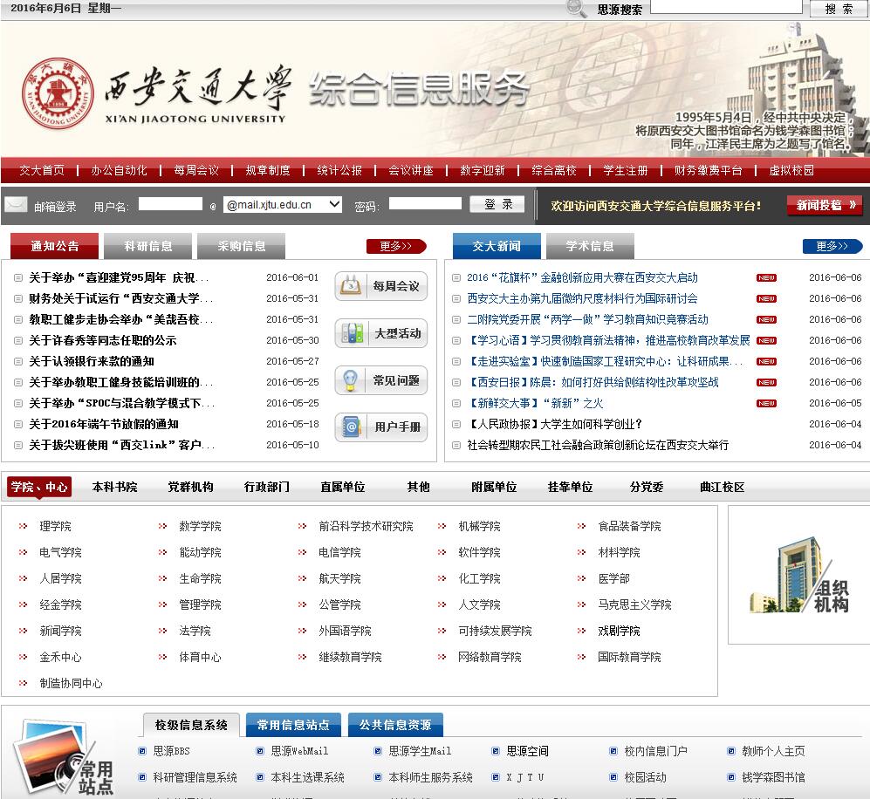
Task: Click the 密码 input field
Action: click(425, 204)
